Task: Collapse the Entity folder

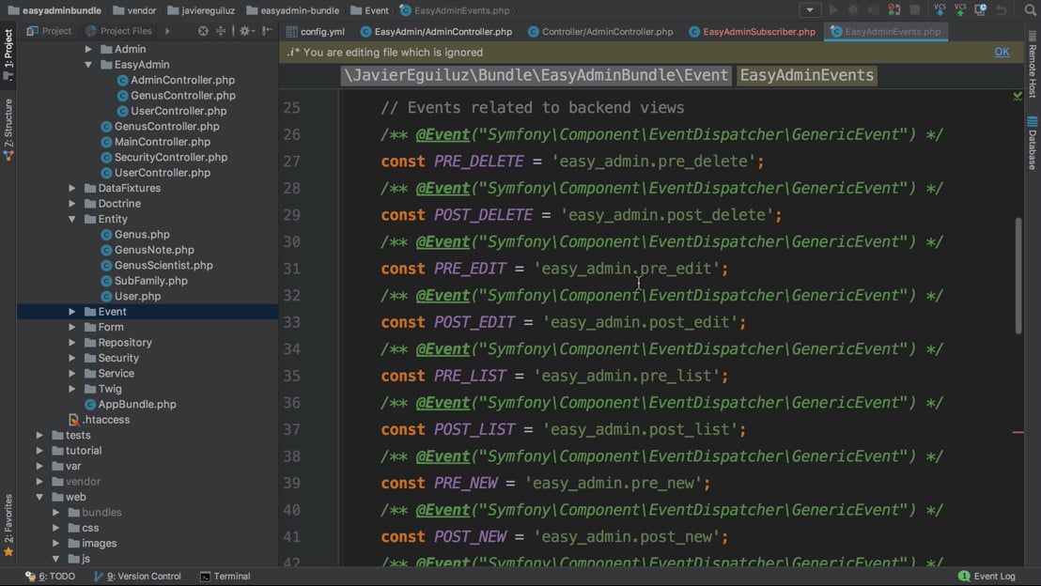Action: click(x=71, y=219)
